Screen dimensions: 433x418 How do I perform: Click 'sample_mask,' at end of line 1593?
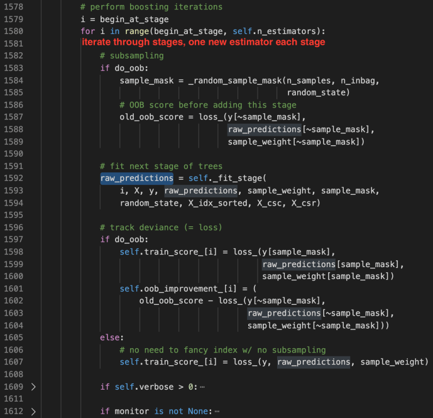[350, 191]
